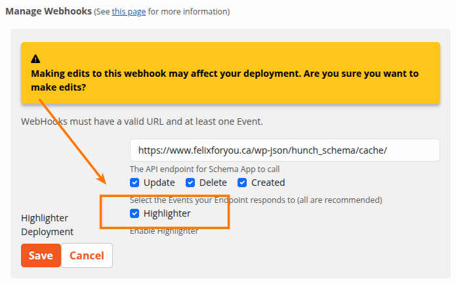Viewport: 456px width, 285px height.
Task: Click the 'WebHooks must have a valid URL' notice
Action: coord(142,121)
